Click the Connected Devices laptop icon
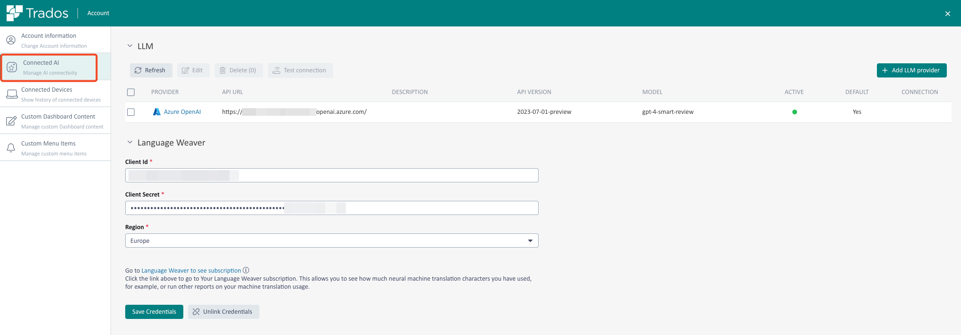Image resolution: width=961 pixels, height=335 pixels. 12,94
